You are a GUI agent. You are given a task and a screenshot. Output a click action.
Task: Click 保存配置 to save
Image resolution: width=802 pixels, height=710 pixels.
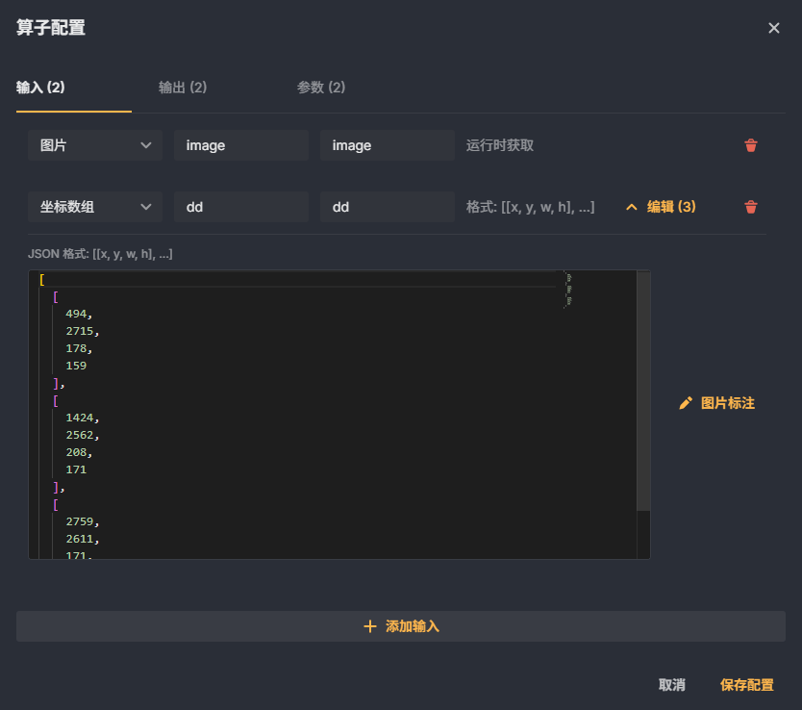pyautogui.click(x=747, y=685)
